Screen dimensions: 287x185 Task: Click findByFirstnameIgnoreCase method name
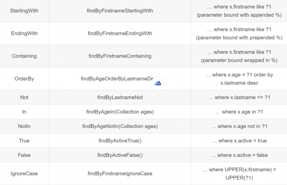click(120, 173)
